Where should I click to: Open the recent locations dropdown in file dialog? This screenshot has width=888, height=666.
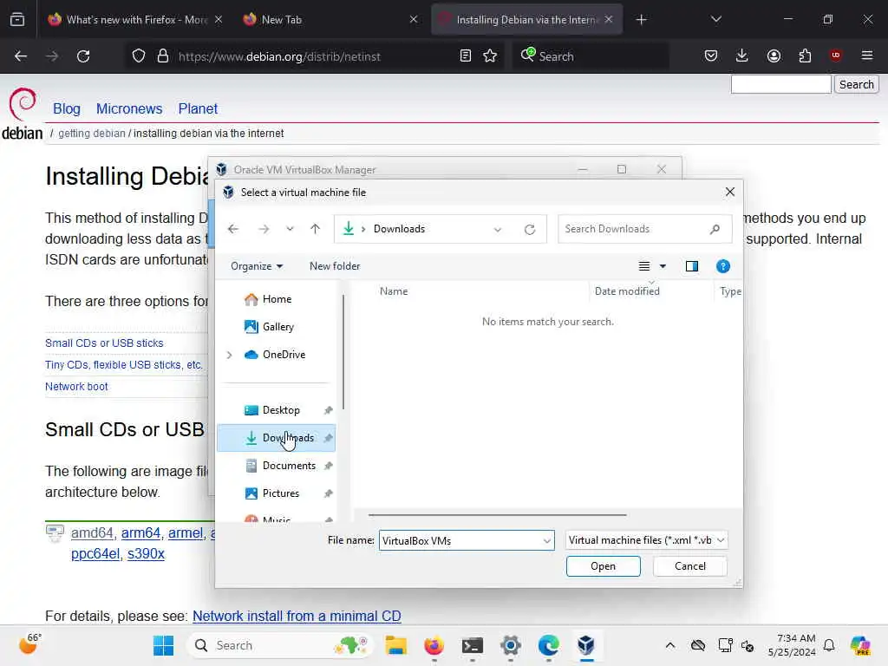coord(290,229)
